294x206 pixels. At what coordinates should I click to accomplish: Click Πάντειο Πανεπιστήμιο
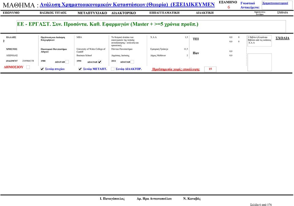coord(122,49)
